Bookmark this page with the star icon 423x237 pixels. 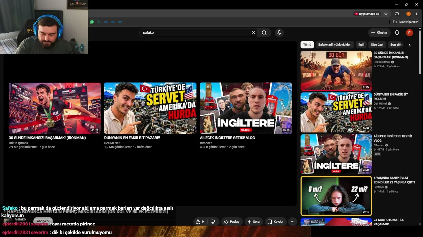click(x=386, y=14)
